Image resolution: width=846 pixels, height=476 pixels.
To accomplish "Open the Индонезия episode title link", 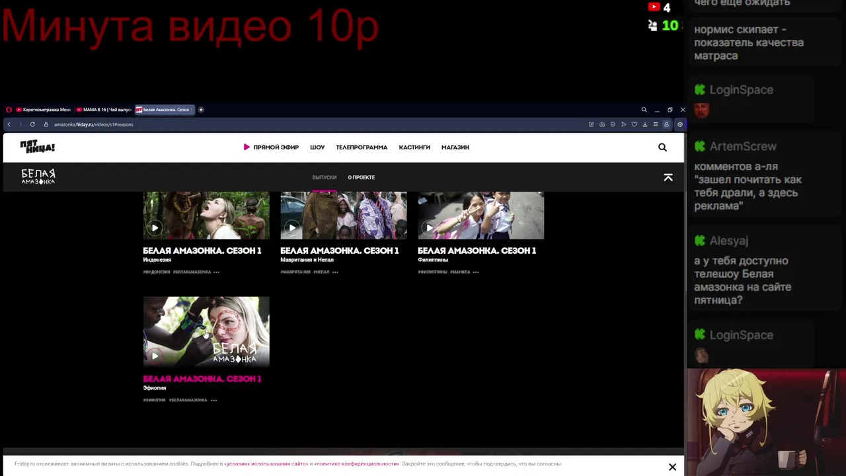I will [202, 251].
